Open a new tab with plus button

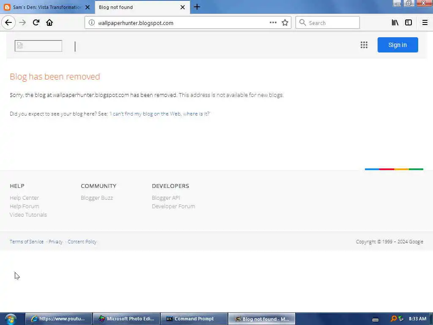click(x=197, y=7)
